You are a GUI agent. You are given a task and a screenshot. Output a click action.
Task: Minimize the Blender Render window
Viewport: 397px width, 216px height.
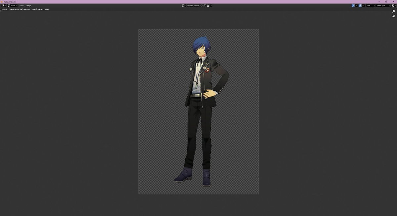point(379,2)
